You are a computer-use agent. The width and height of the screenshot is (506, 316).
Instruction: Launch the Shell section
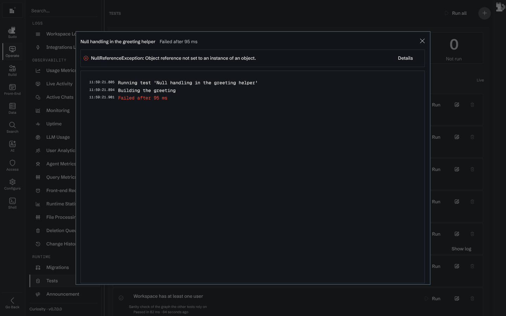pyautogui.click(x=12, y=203)
